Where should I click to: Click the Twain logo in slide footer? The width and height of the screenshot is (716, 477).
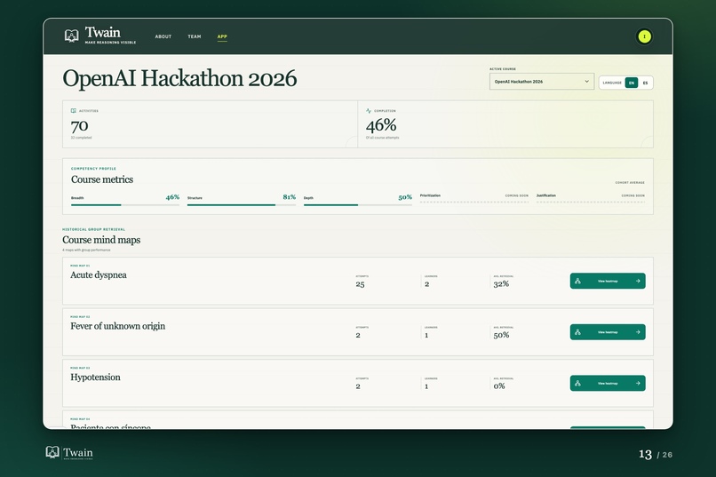(x=69, y=452)
